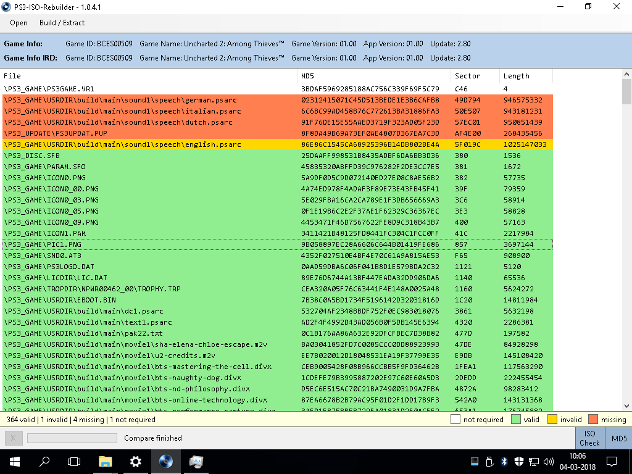Screen dimensions: 632x474
Task: Click the monitor app taskbar icon
Action: pyautogui.click(x=196, y=462)
